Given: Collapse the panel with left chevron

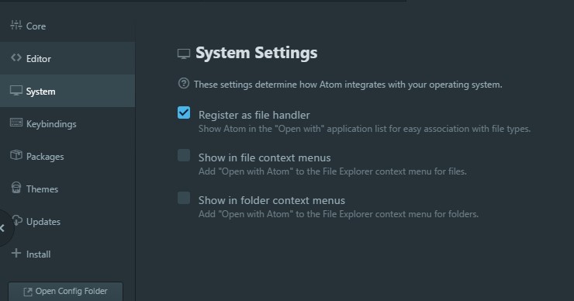Looking at the screenshot, I should 3,228.
